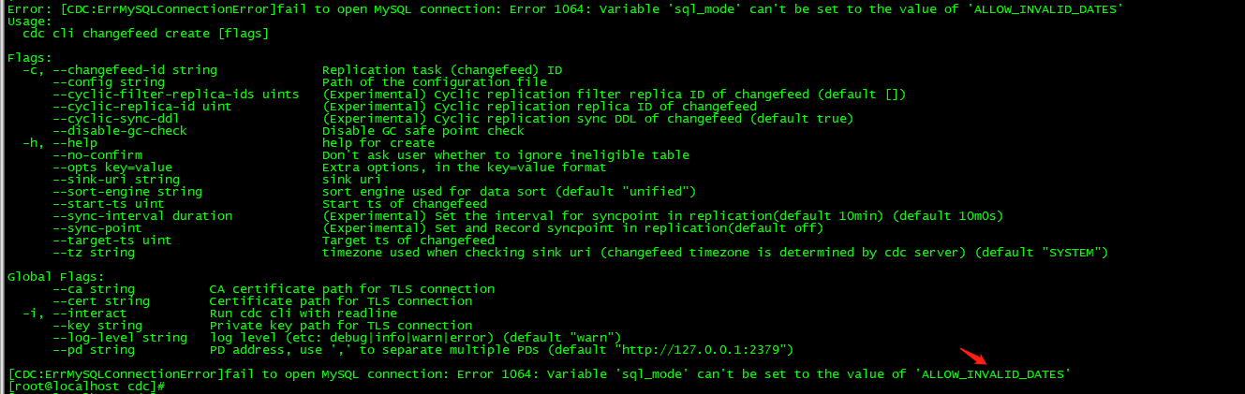This screenshot has width=1245, height=394.
Task: Click the http://127.0.0.1:2379 default address
Action: click(x=703, y=350)
